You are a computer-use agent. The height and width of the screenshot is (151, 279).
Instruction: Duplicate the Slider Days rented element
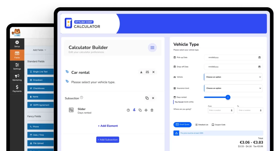click(x=140, y=110)
